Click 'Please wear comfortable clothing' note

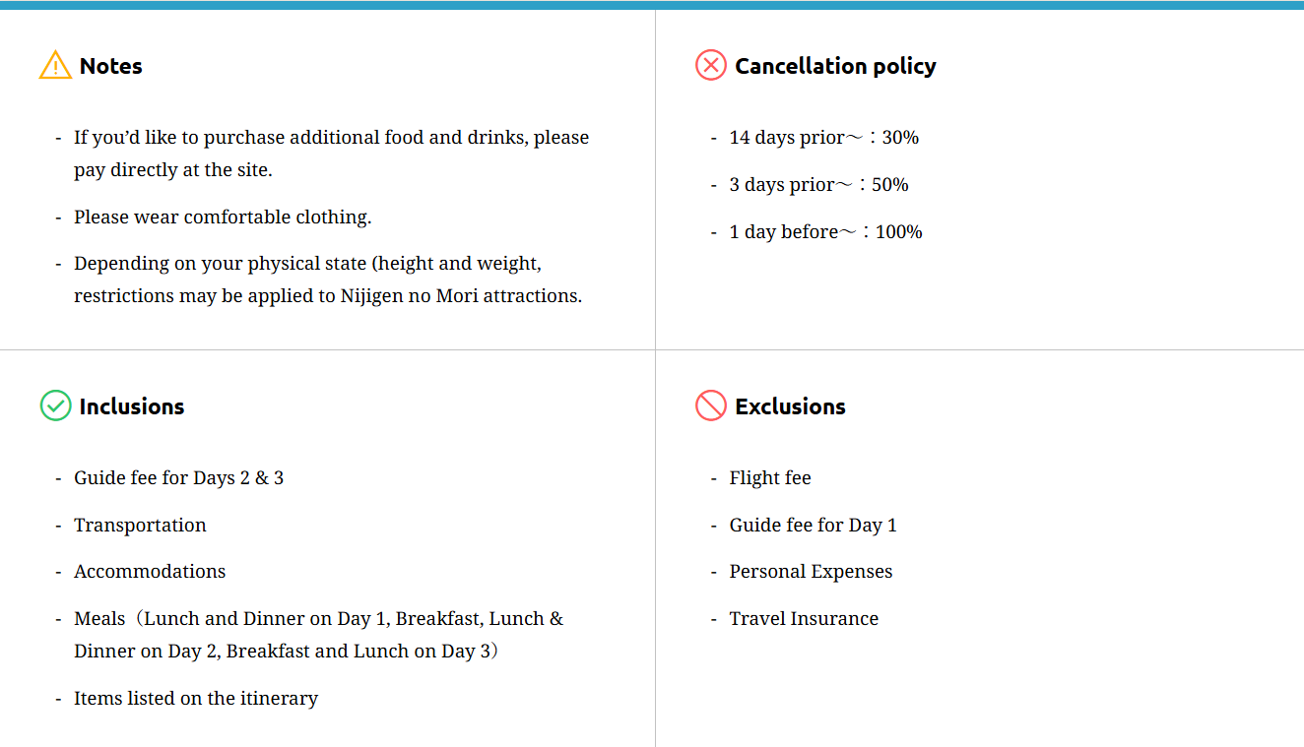tap(223, 218)
